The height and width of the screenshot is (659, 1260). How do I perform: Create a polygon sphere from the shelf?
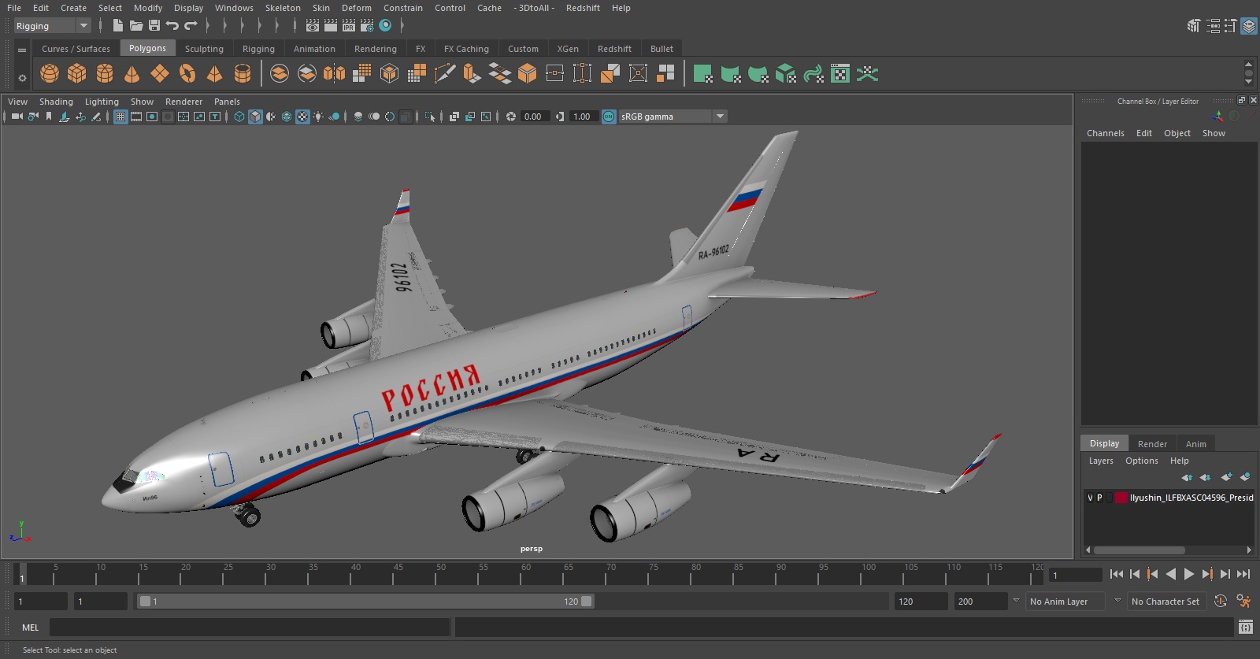click(50, 74)
